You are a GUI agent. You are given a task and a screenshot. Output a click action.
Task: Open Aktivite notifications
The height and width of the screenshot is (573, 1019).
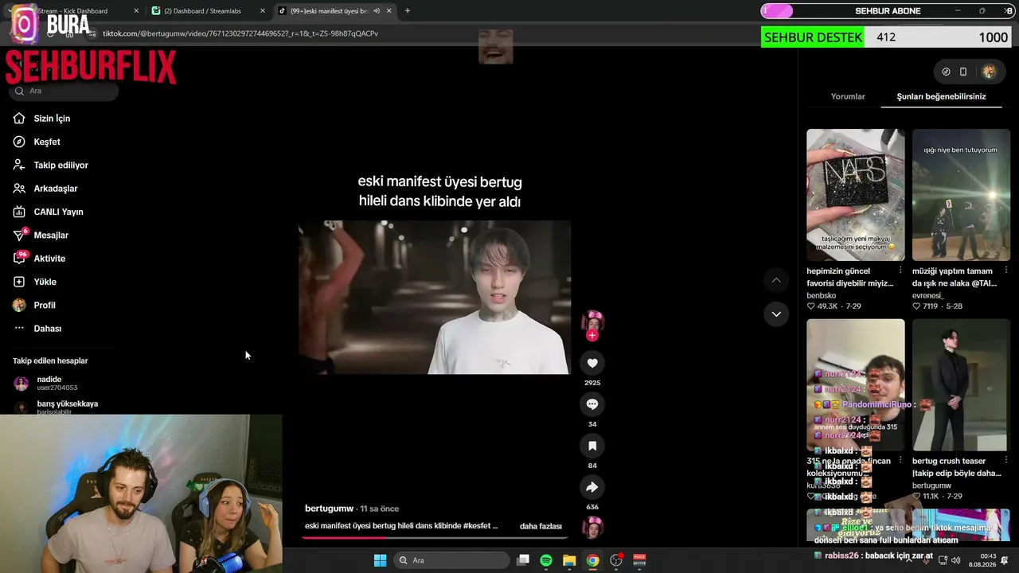click(x=49, y=259)
